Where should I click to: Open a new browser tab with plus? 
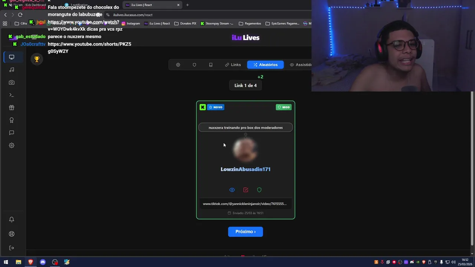pyautogui.click(x=187, y=5)
